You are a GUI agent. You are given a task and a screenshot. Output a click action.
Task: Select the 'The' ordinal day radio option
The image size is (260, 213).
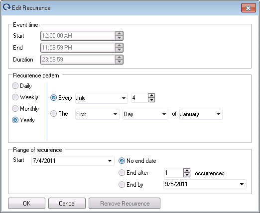(x=53, y=114)
